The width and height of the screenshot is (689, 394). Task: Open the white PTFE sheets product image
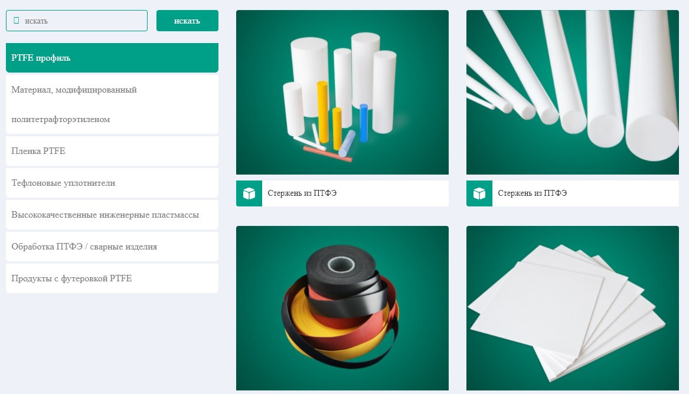572,308
